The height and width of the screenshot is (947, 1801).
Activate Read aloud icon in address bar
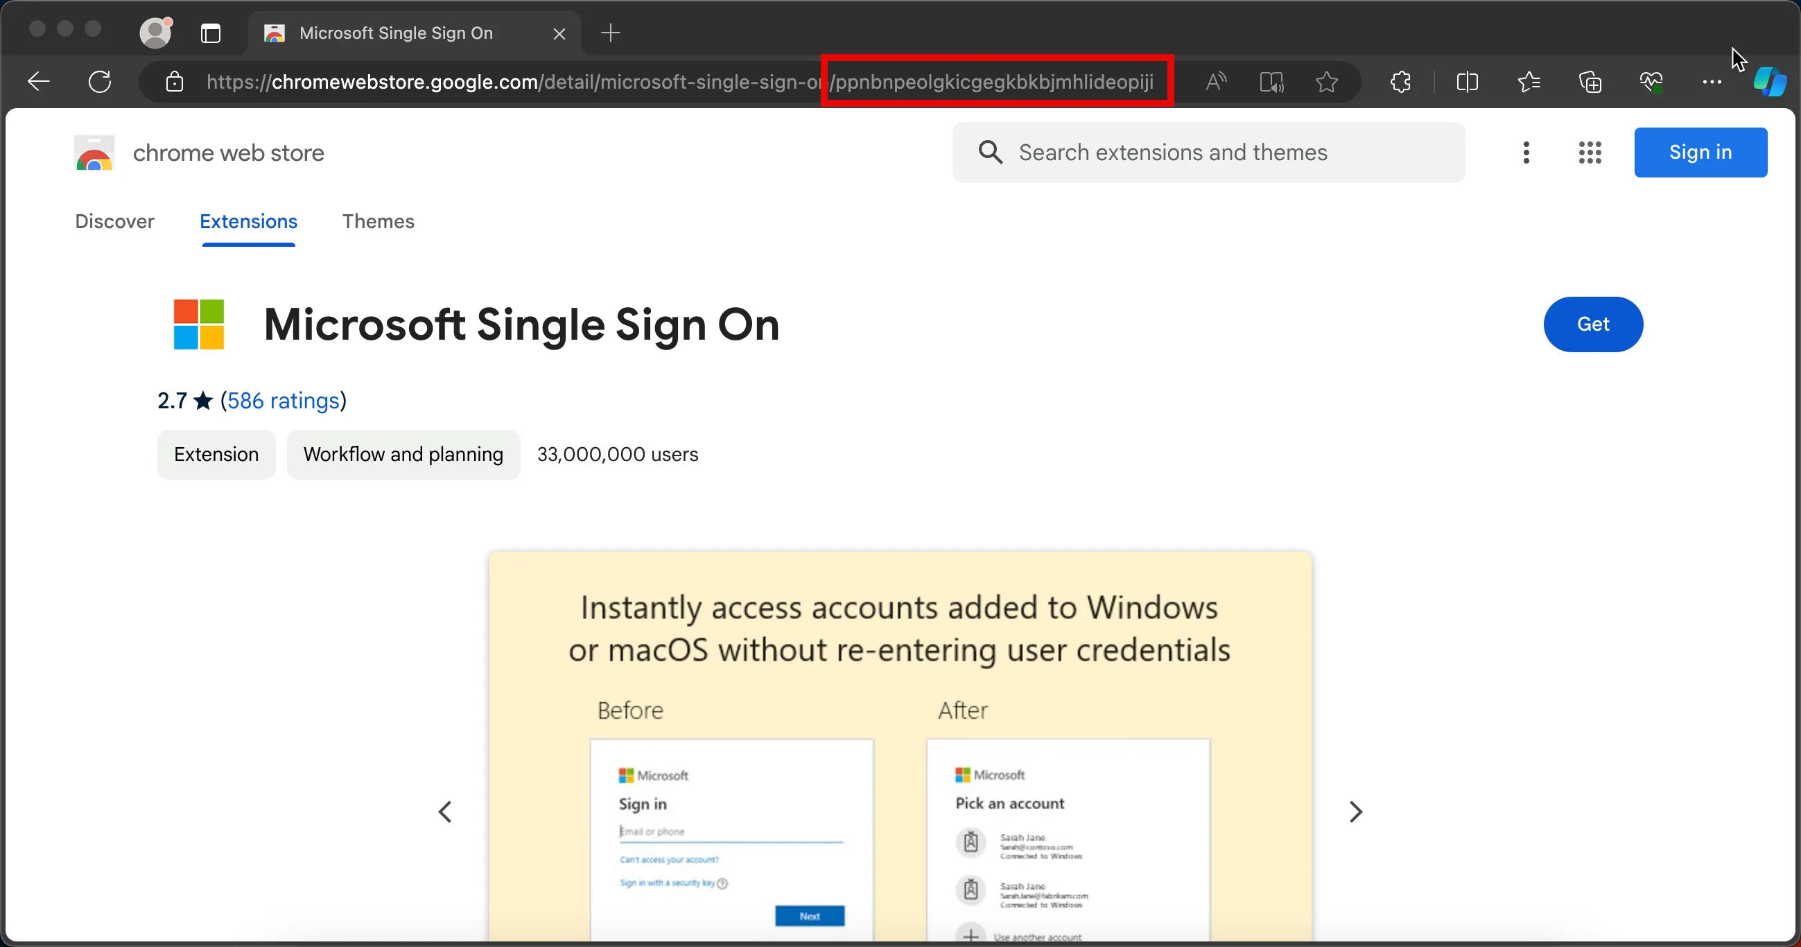1217,82
